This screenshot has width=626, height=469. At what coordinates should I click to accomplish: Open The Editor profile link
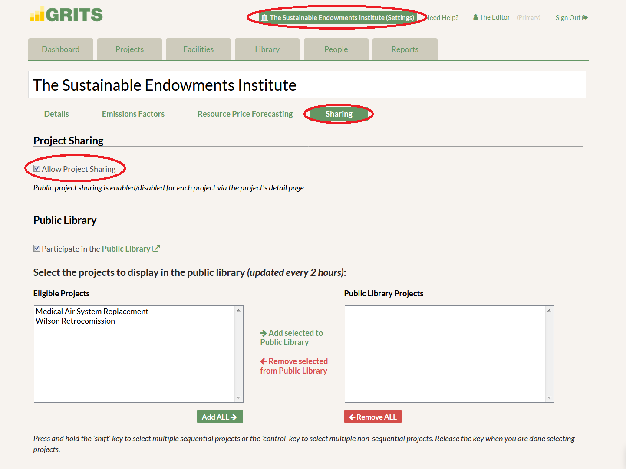tap(491, 17)
